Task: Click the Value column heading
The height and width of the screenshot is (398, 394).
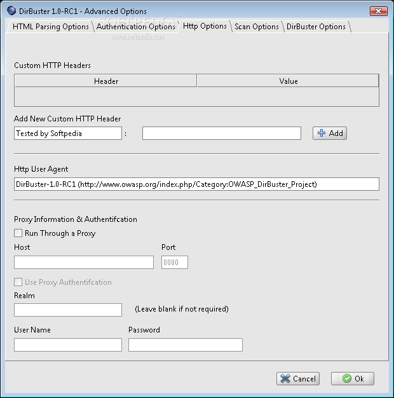Action: (x=288, y=81)
